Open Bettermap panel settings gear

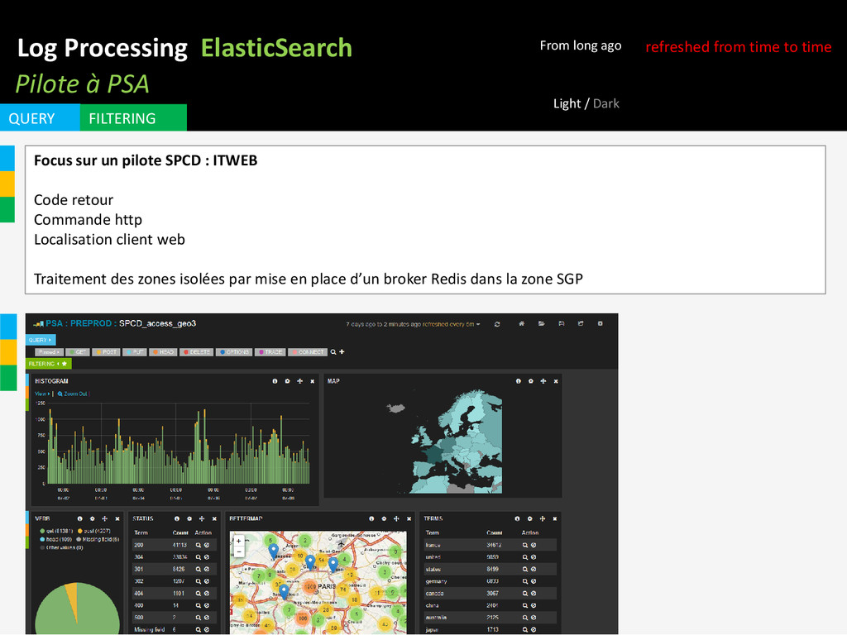[x=384, y=518]
